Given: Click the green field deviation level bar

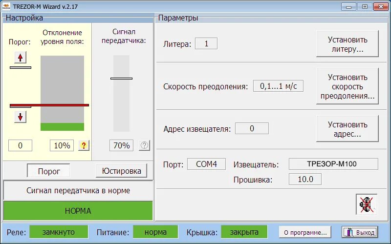Looking at the screenshot, I should (x=63, y=127).
